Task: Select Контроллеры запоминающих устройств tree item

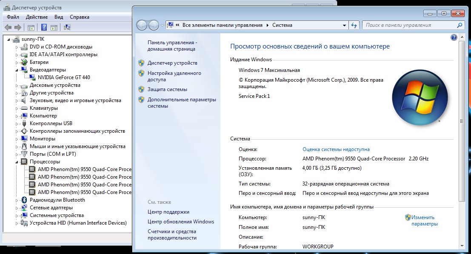Action: pos(77,131)
